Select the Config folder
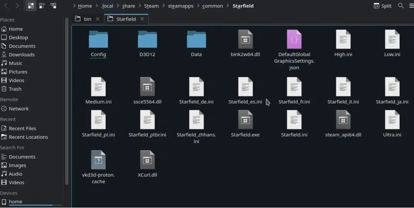 pyautogui.click(x=98, y=44)
